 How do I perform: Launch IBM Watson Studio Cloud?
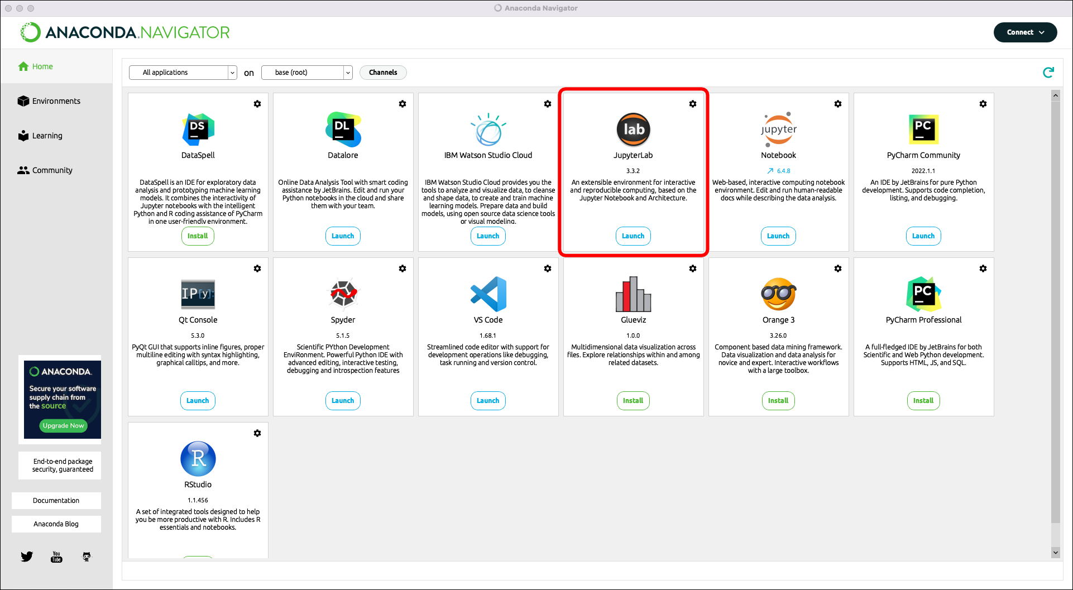point(488,236)
